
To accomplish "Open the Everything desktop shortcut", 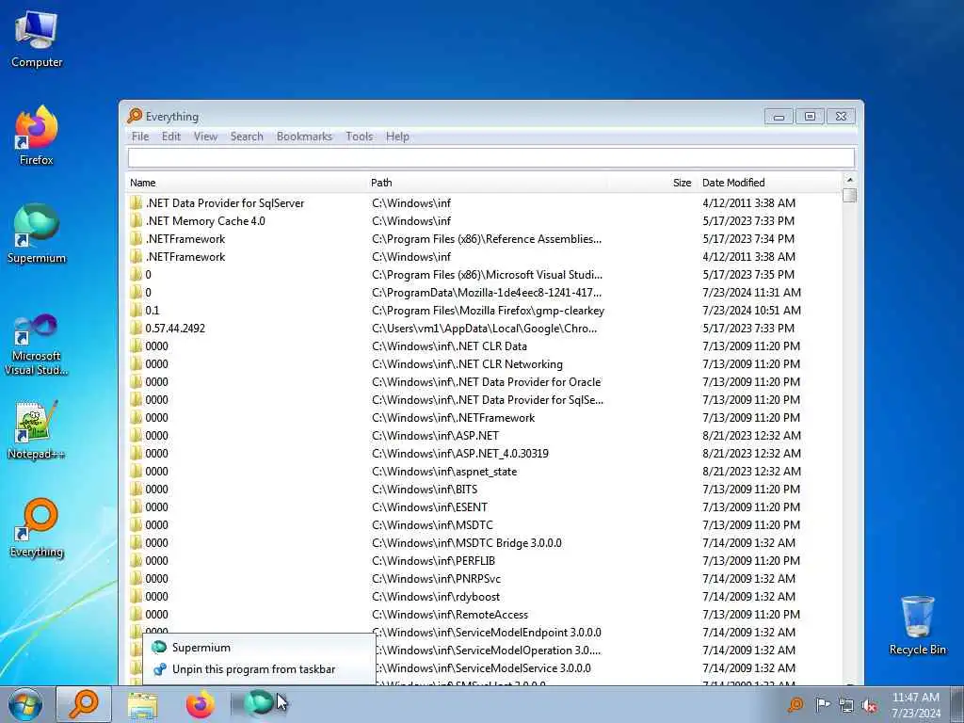I will [37, 528].
